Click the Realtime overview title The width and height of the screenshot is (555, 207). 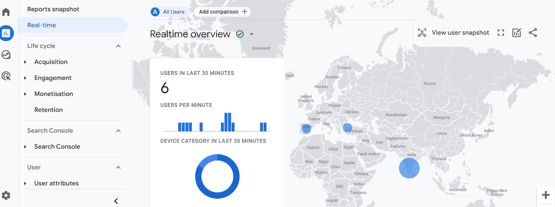click(190, 34)
